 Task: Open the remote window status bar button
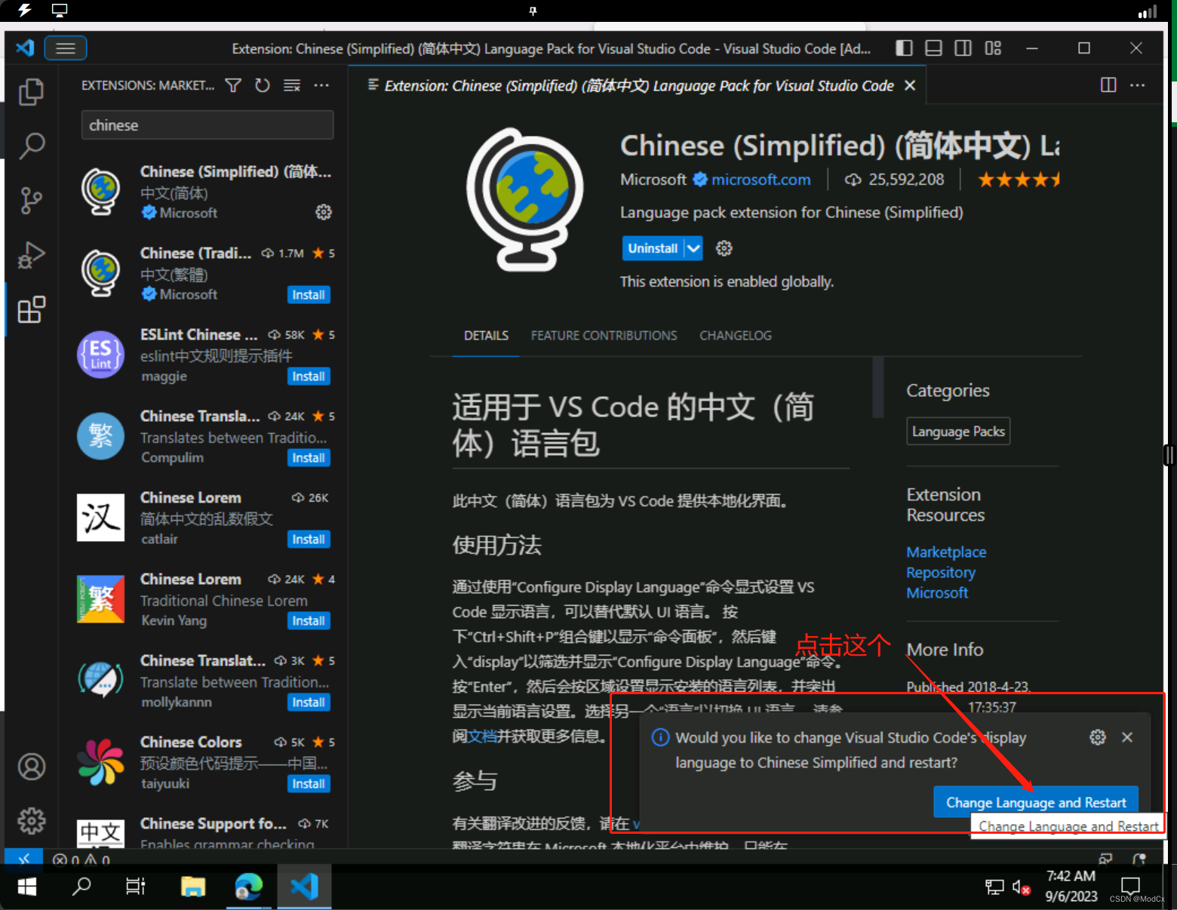click(24, 859)
